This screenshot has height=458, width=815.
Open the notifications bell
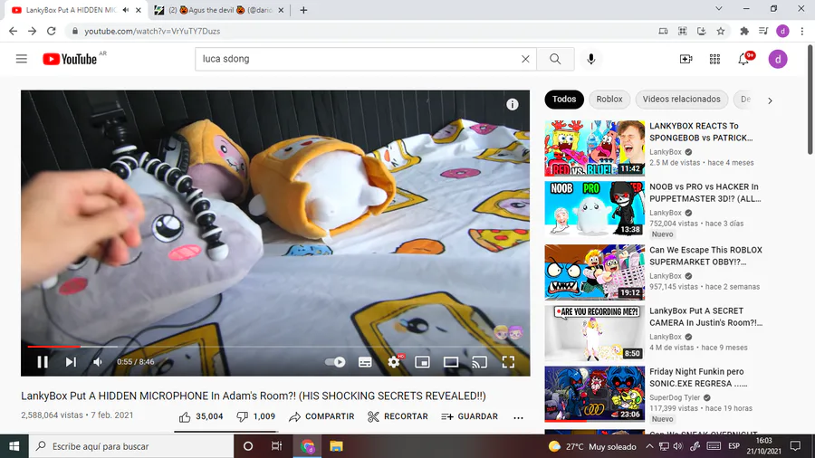743,59
